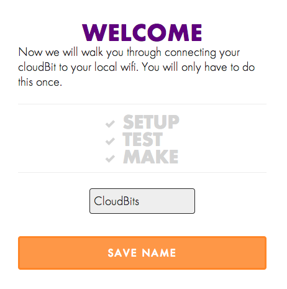Click the words 'this once.' in the description
The width and height of the screenshot is (287, 289).
(40, 82)
